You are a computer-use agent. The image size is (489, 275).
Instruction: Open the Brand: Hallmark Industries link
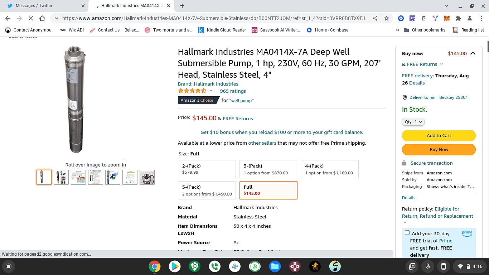coord(208,84)
